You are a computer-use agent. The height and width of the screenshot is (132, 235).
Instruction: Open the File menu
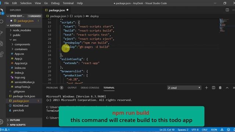[x=7, y=3]
